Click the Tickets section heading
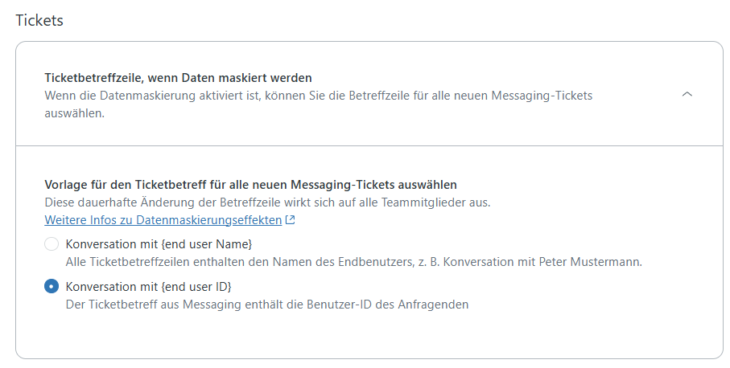The height and width of the screenshot is (368, 730). pyautogui.click(x=39, y=21)
